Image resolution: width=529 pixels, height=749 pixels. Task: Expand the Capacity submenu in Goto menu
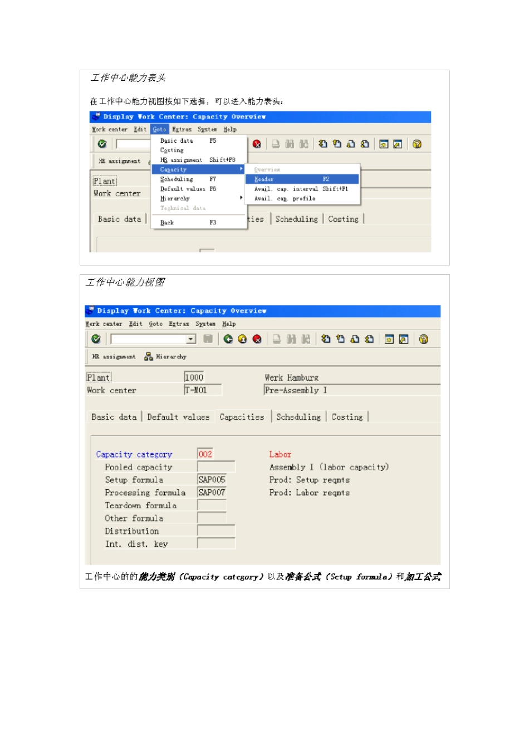pos(199,169)
